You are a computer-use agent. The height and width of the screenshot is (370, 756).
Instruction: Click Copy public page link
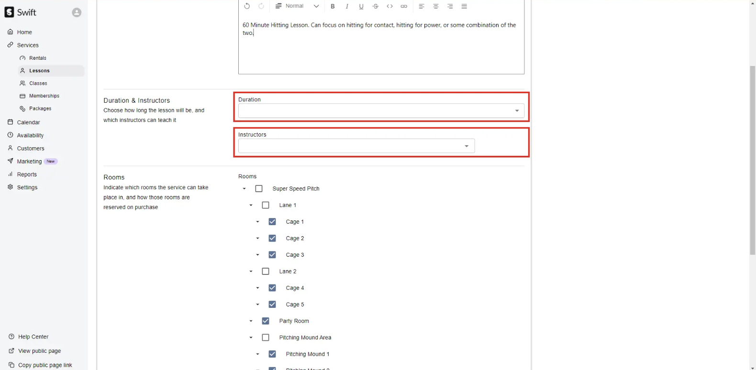tap(45, 365)
